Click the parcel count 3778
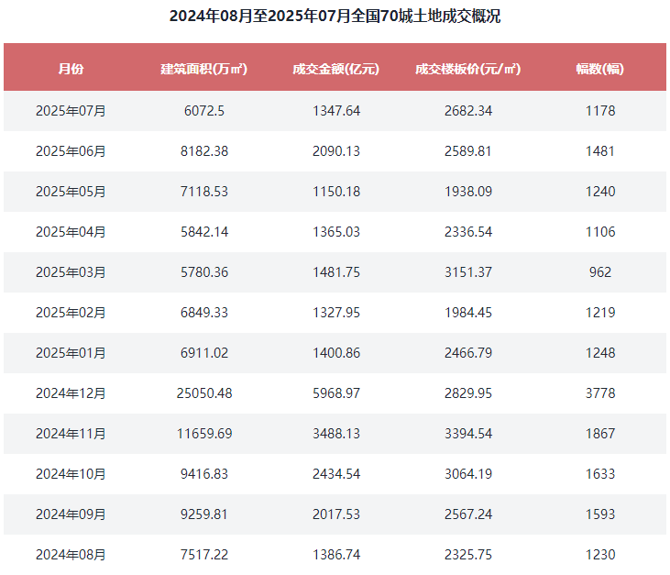Viewport: 670px width, 575px height. tap(600, 393)
